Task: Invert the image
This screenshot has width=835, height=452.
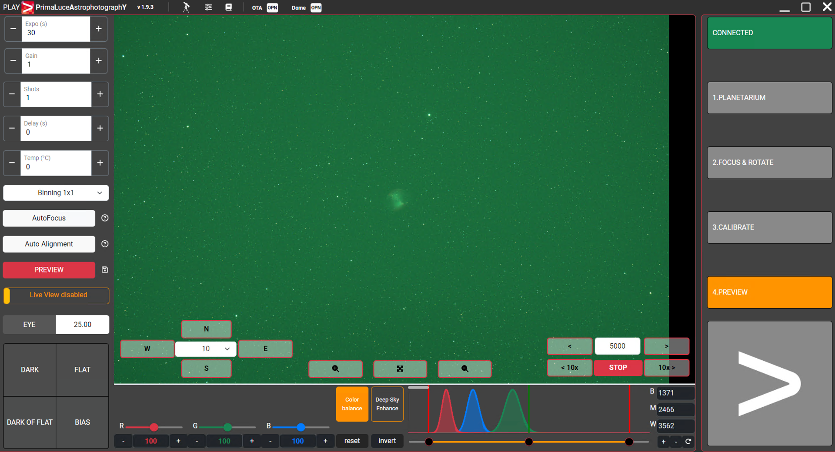Action: tap(387, 441)
